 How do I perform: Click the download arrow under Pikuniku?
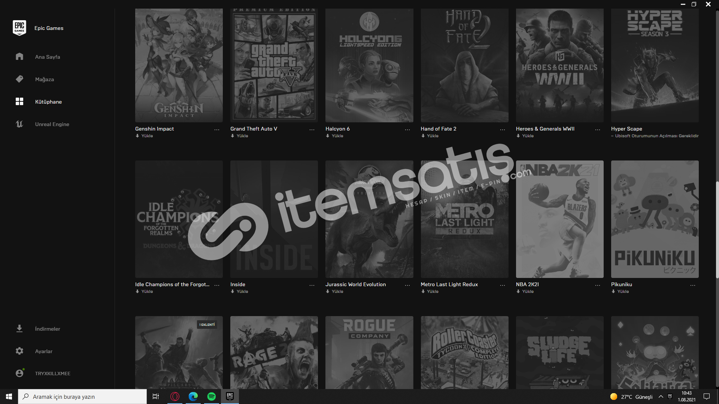point(613,291)
